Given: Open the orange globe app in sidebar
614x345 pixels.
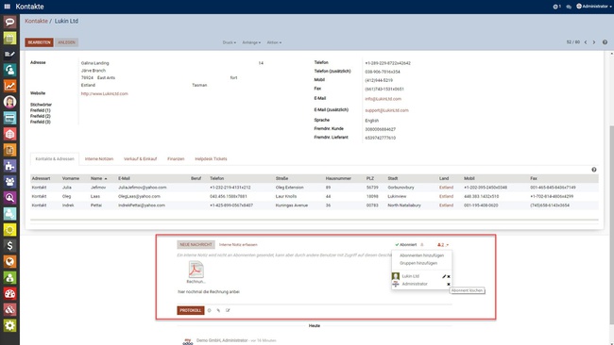Looking at the screenshot, I should (9, 261).
